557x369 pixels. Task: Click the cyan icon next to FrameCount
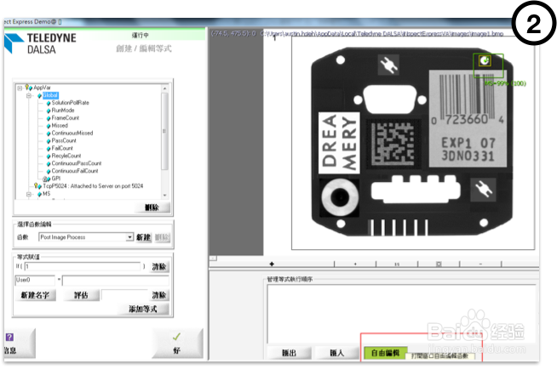point(49,118)
